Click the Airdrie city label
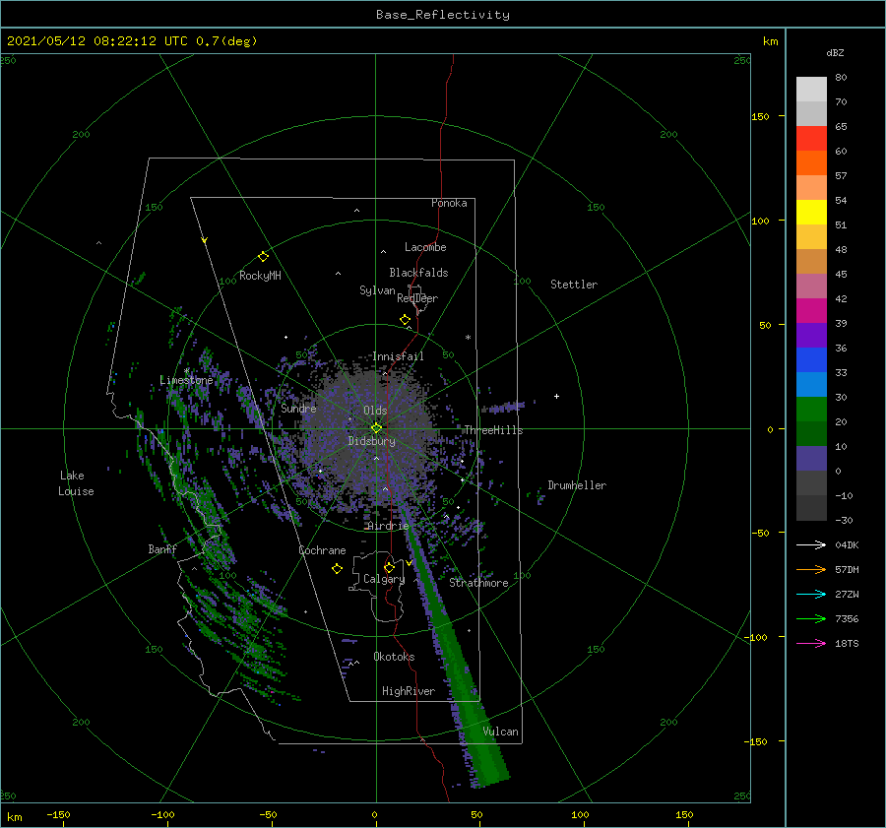 [388, 526]
